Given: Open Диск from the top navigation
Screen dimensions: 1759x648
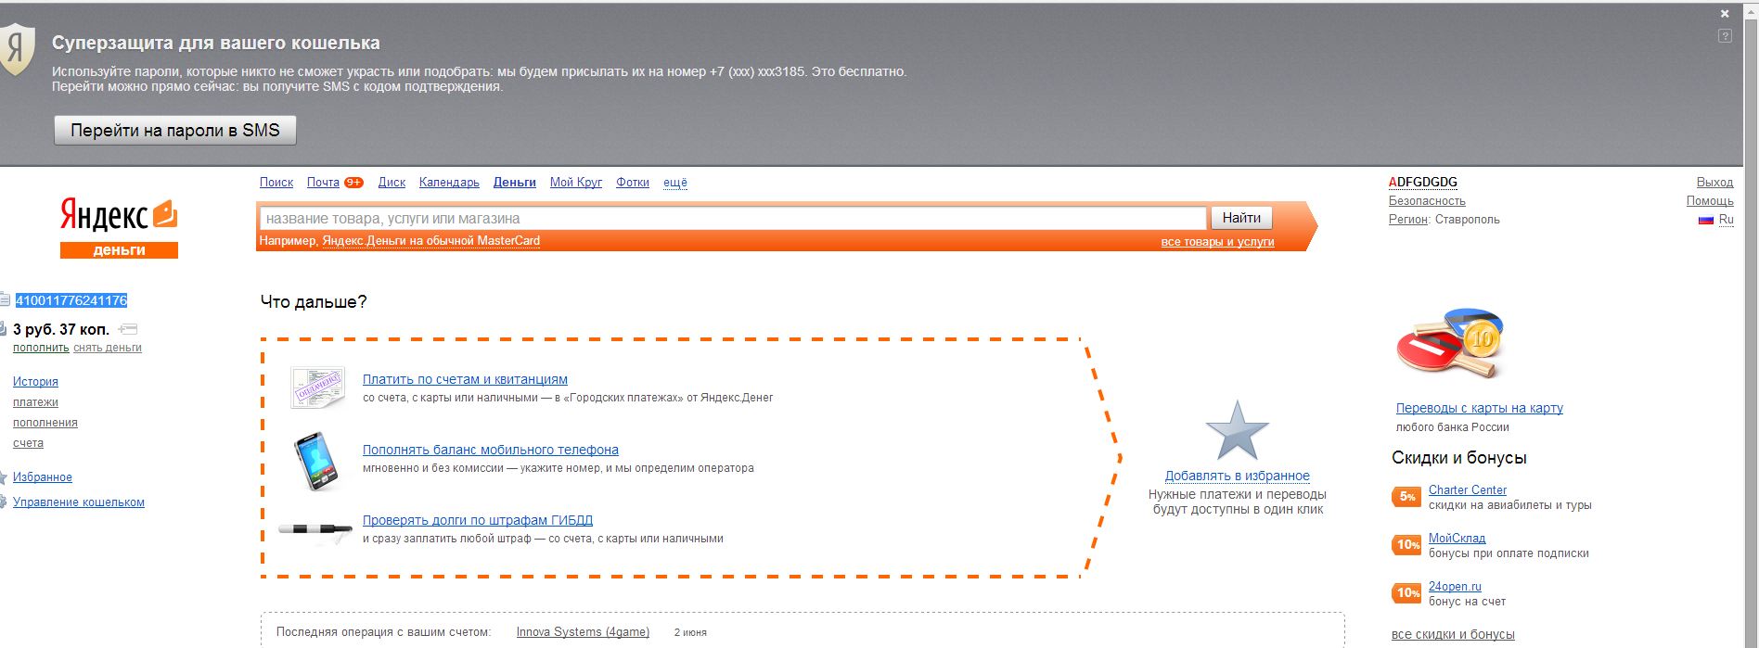Looking at the screenshot, I should tap(392, 183).
